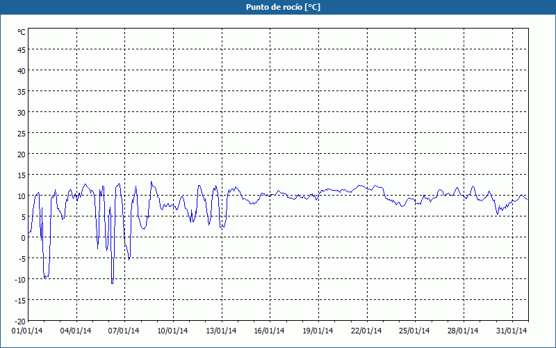The height and width of the screenshot is (348, 556).
Task: Click the 28/01/14 date label
Action: coord(463,331)
